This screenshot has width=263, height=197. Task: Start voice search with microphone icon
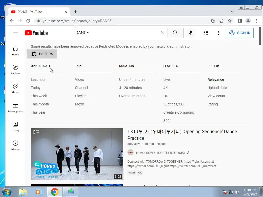[191, 33]
